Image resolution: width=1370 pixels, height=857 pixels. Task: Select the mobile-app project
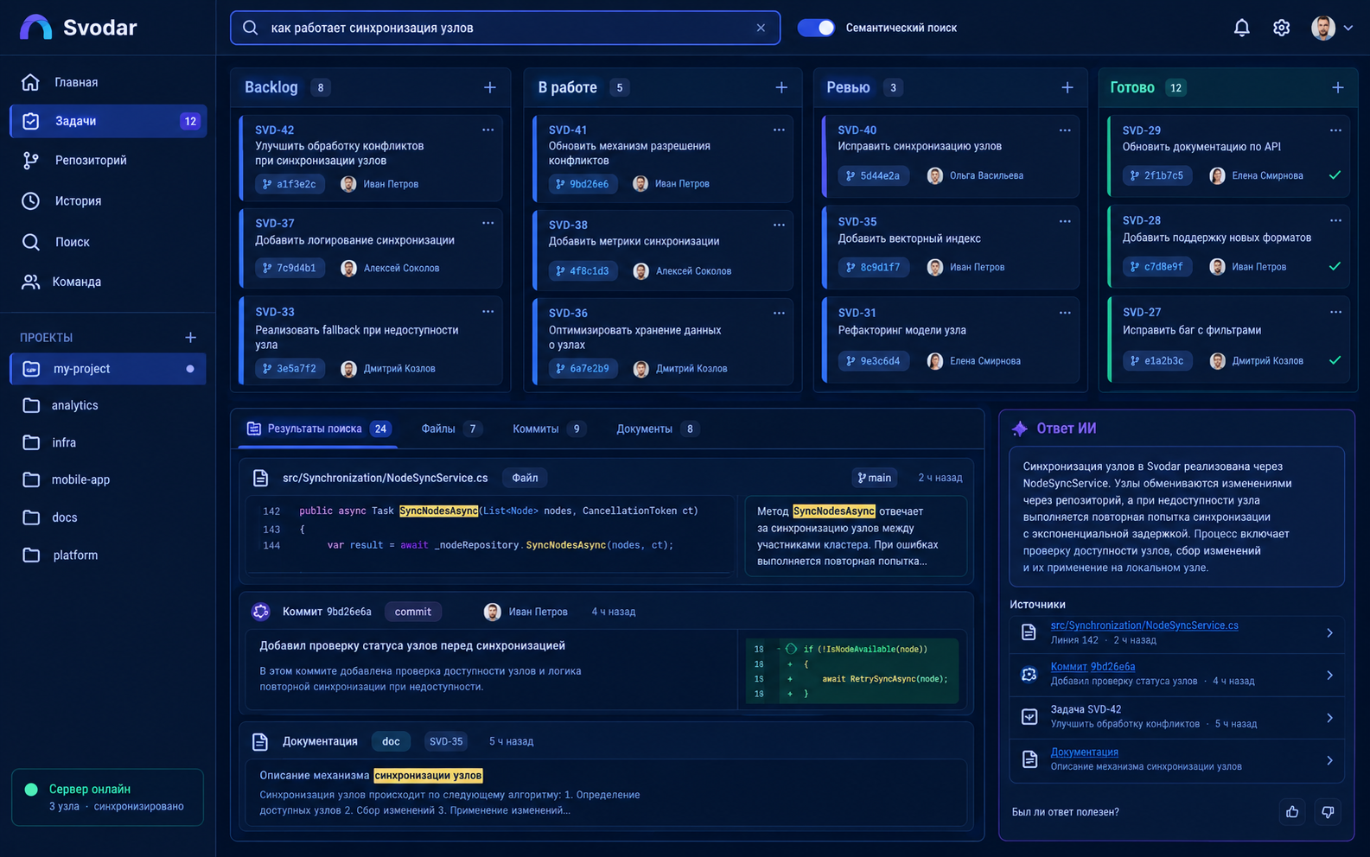[108, 479]
